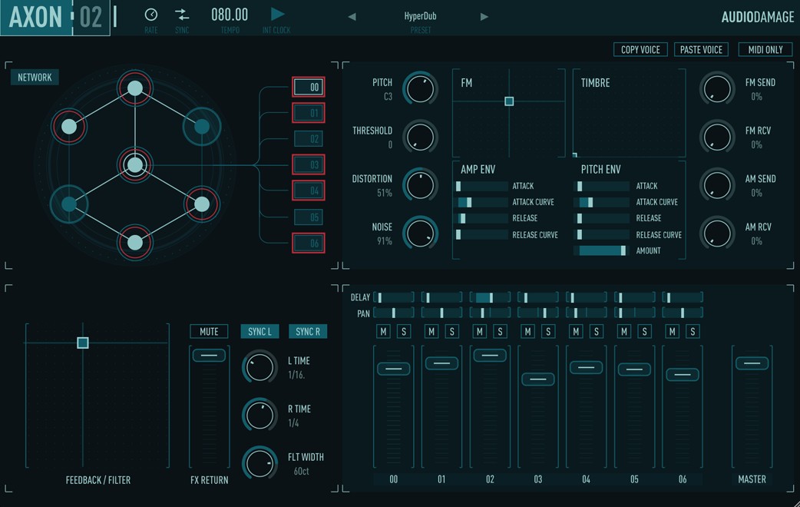Go to previous preset with left arrow
This screenshot has width=800, height=507.
pos(352,17)
